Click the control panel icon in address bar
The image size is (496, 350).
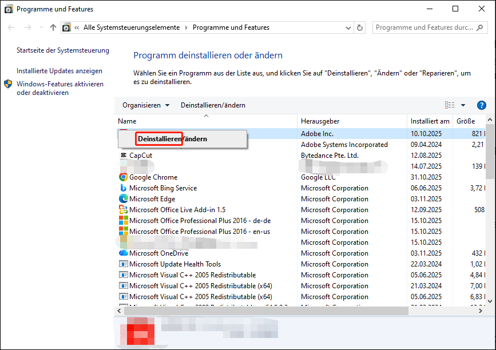click(66, 27)
